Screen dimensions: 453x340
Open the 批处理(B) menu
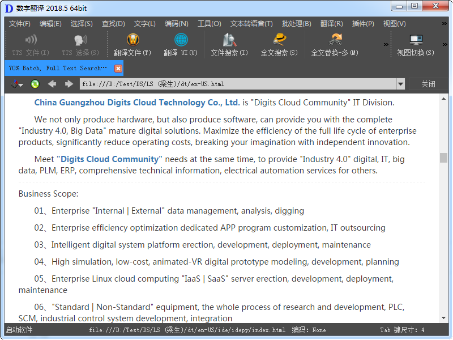[296, 23]
